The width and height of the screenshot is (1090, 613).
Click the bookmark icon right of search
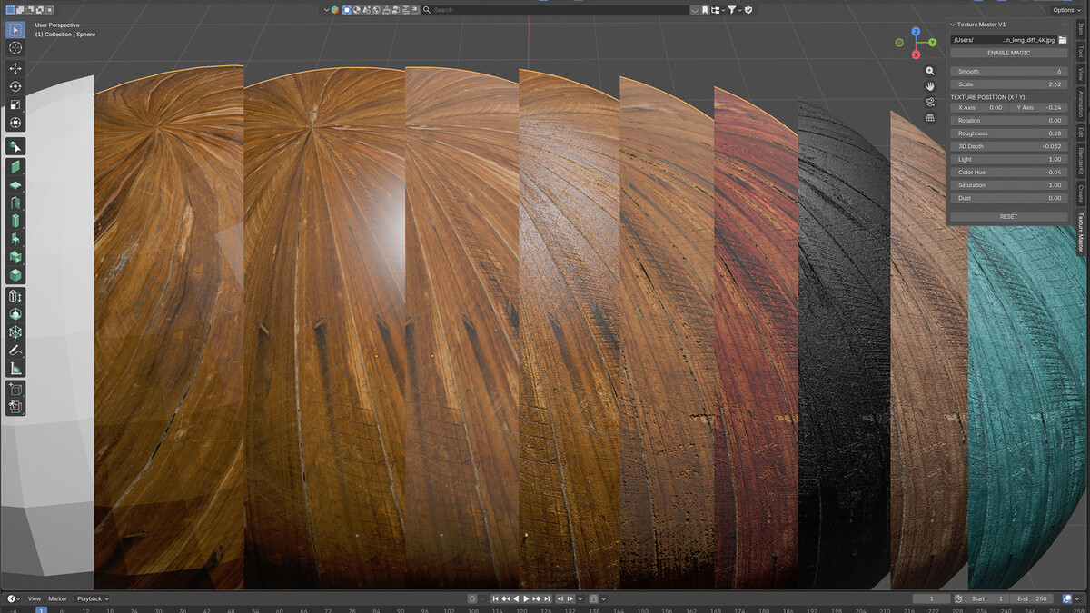[705, 10]
